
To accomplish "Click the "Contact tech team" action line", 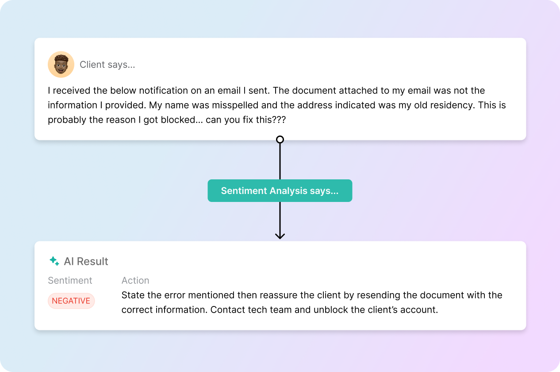I will [x=280, y=310].
